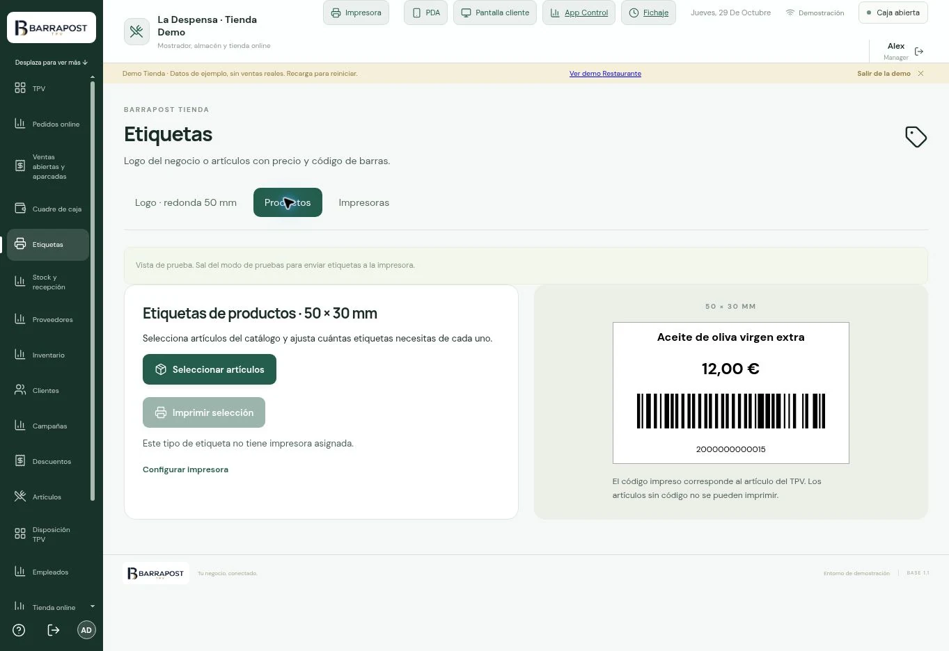
Task: Open Empleados in sidebar
Action: (x=47, y=572)
